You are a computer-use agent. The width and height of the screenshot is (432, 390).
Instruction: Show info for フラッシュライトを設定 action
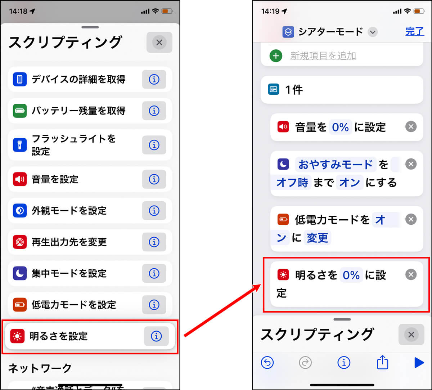coord(154,145)
